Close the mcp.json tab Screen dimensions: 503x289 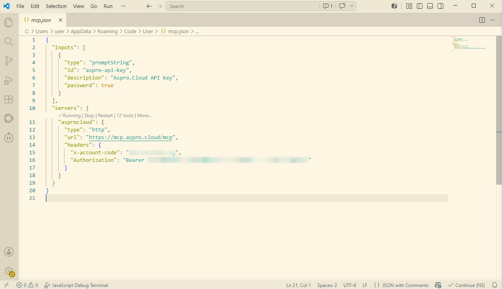click(61, 20)
